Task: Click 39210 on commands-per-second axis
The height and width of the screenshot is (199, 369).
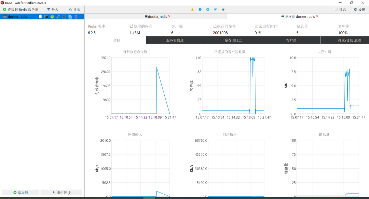Action: [106, 58]
